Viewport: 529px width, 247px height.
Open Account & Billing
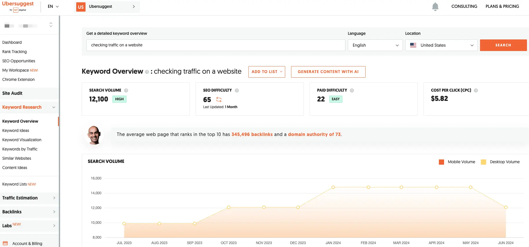(x=27, y=244)
